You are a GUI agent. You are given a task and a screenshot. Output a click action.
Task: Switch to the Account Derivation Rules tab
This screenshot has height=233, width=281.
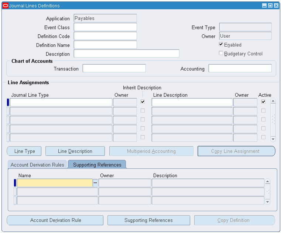point(37,165)
